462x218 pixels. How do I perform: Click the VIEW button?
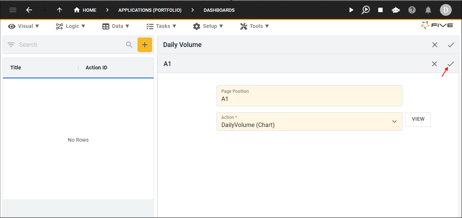[418, 119]
